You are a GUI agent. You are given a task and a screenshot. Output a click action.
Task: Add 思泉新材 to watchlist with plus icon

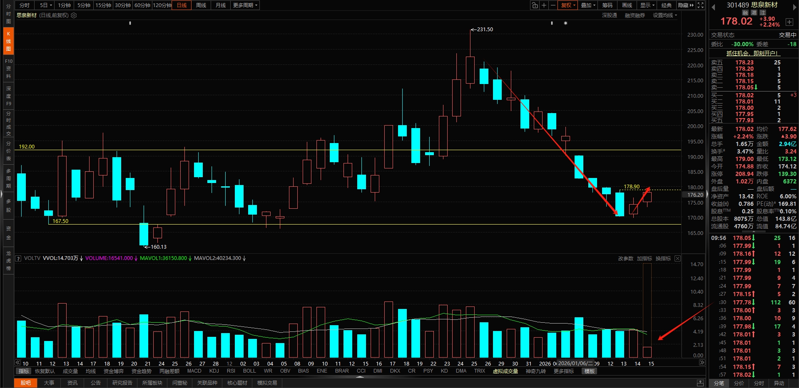tap(789, 22)
